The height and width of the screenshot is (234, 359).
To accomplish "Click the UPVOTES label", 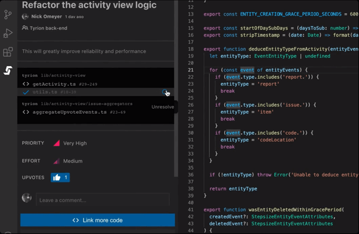I will point(33,177).
